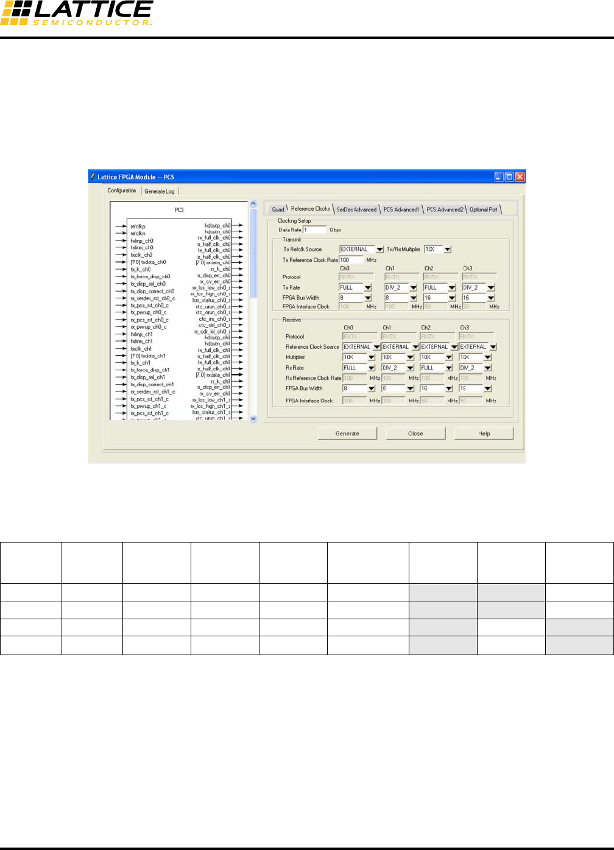Maximize the PCS module window
The image size is (614, 850).
pyautogui.click(x=509, y=177)
